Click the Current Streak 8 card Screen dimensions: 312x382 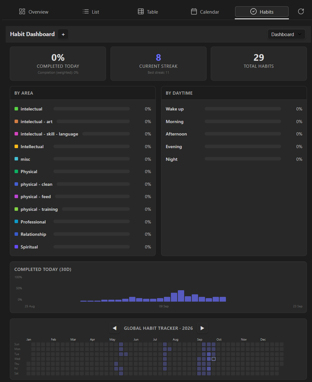[x=159, y=64]
